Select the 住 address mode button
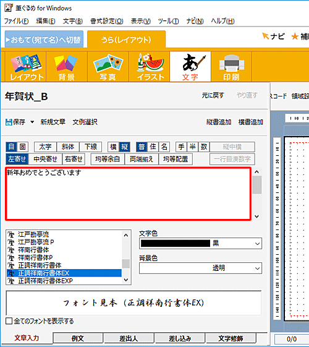 [x=153, y=147]
